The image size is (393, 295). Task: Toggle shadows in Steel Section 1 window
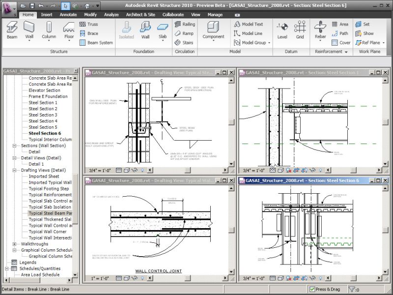coord(289,170)
